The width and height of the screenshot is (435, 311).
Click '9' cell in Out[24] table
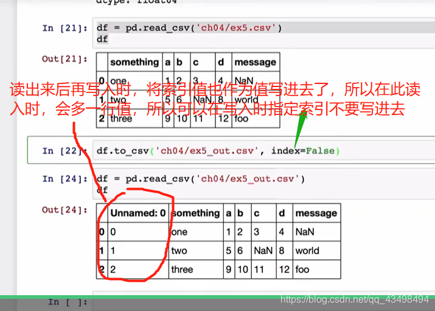pyautogui.click(x=229, y=270)
